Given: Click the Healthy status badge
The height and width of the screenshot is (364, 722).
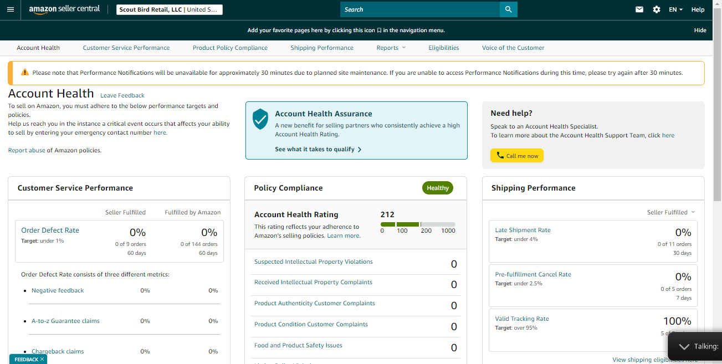Looking at the screenshot, I should tap(438, 188).
